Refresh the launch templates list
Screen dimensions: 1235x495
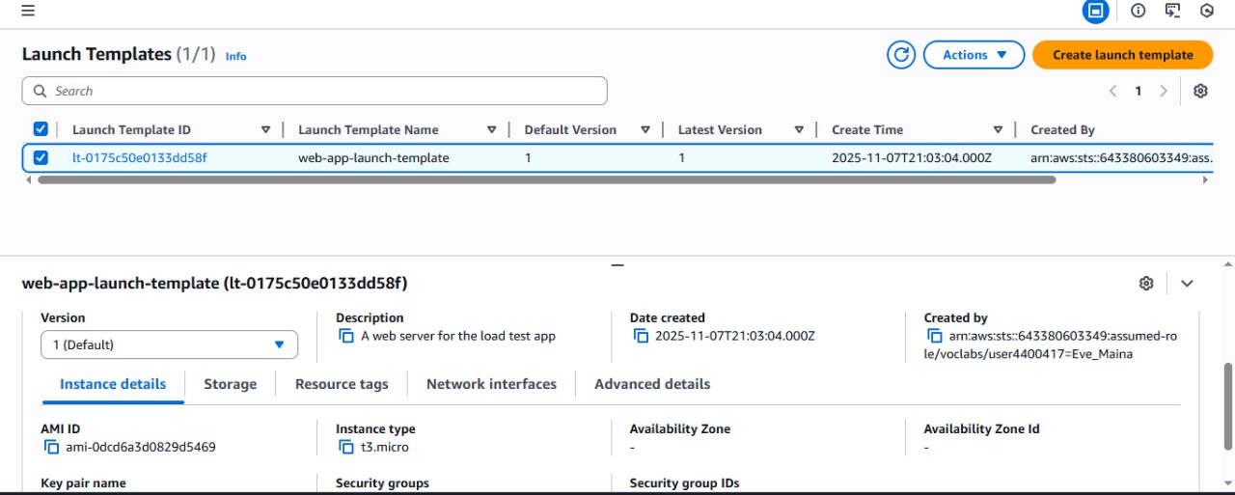coord(901,55)
